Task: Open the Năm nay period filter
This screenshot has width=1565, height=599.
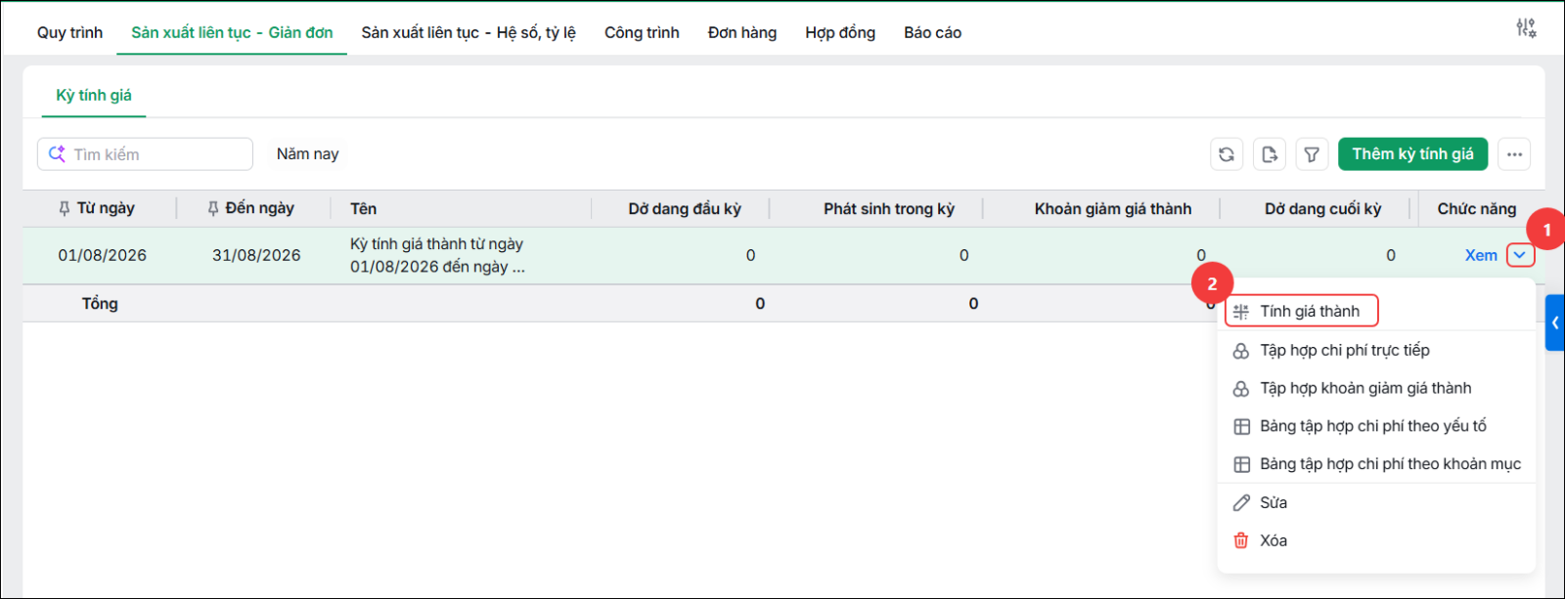Action: [x=307, y=154]
